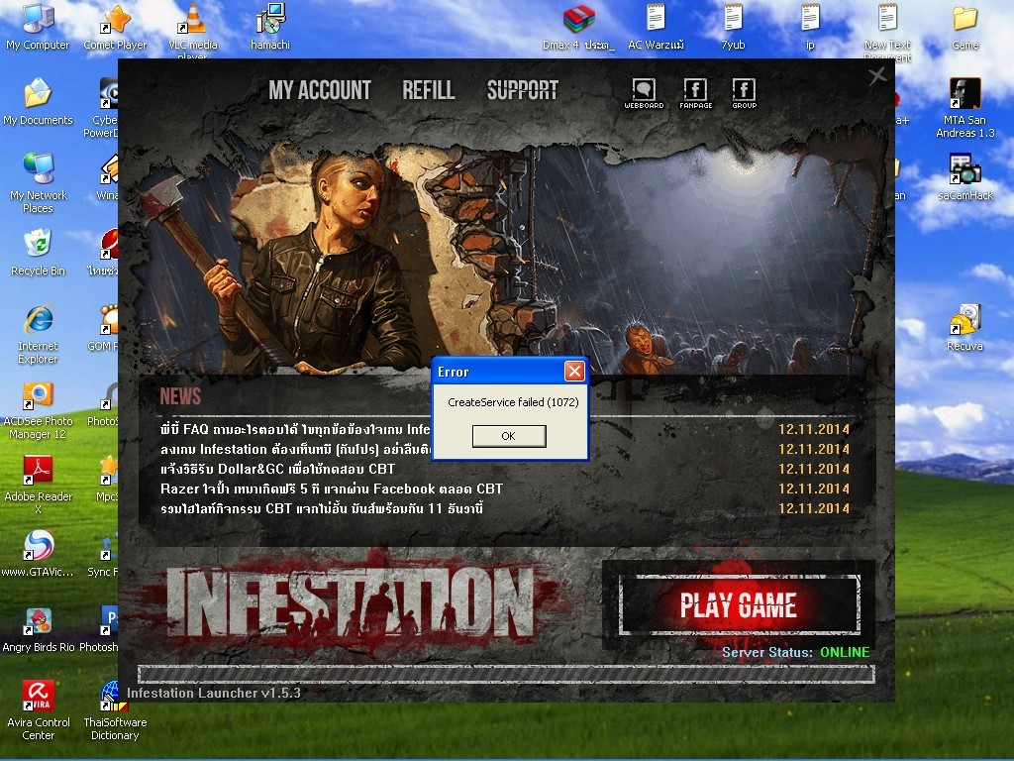Open the Facebook Fanpage icon

click(695, 92)
